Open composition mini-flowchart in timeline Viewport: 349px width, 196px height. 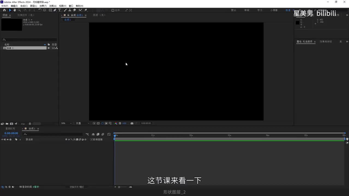pyautogui.click(x=87, y=134)
